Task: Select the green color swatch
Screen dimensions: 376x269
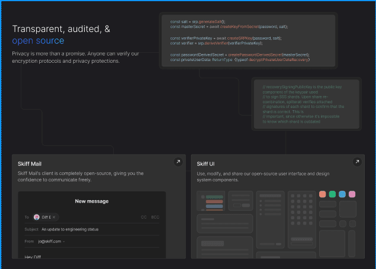Action: [x=332, y=194]
